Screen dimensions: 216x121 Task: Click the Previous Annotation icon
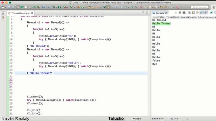point(155,7)
